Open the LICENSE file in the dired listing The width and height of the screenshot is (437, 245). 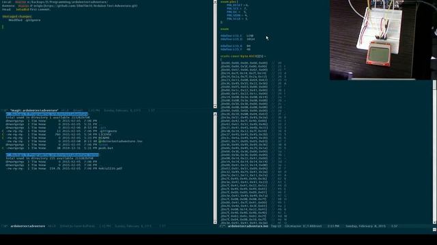[104, 135]
